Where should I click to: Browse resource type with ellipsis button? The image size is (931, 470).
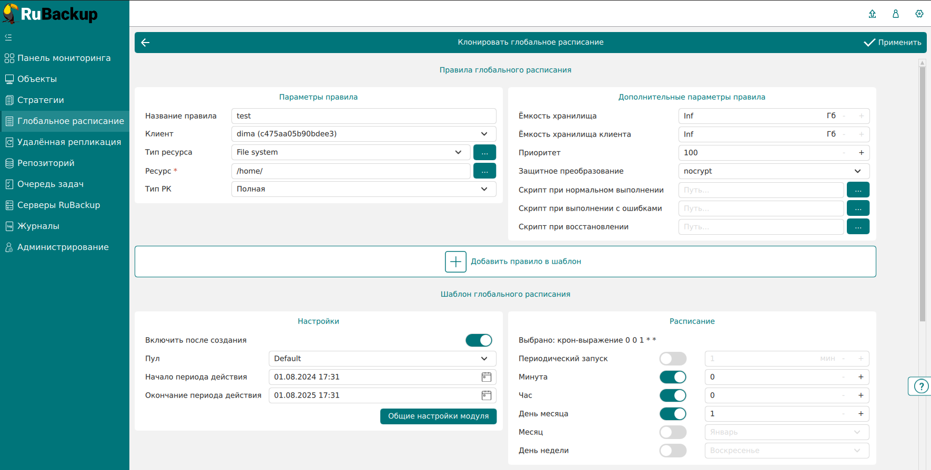point(484,152)
